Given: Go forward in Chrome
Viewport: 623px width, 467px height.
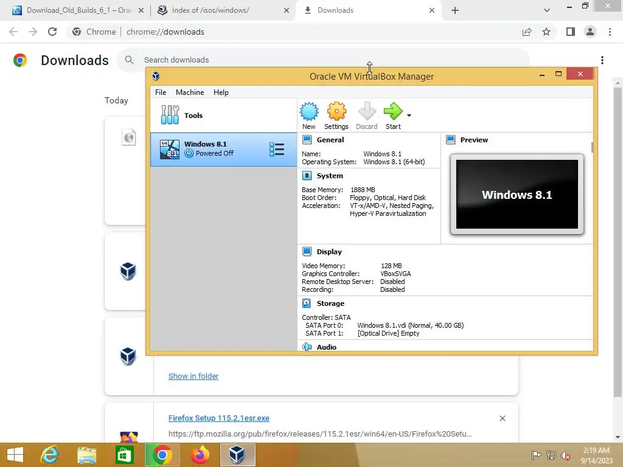Looking at the screenshot, I should point(33,32).
